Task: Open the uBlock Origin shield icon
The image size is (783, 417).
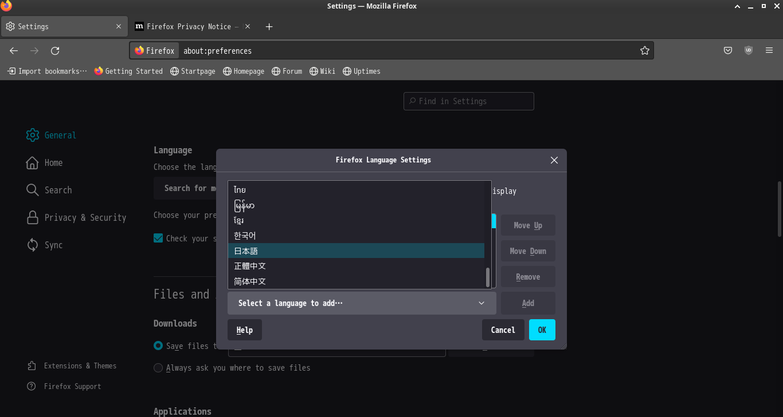Action: (x=749, y=50)
